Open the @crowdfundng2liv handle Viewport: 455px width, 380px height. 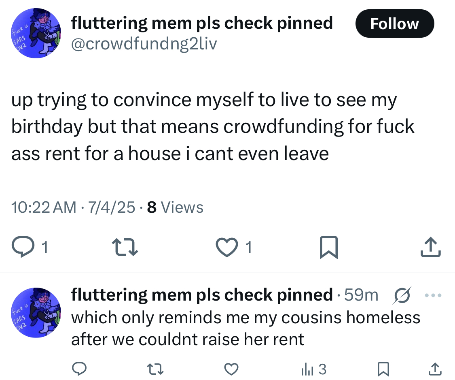[x=144, y=44]
